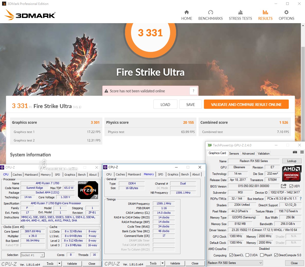This screenshot has width=305, height=267.
Task: Go to the 3DMark Home icon
Action: point(187,12)
